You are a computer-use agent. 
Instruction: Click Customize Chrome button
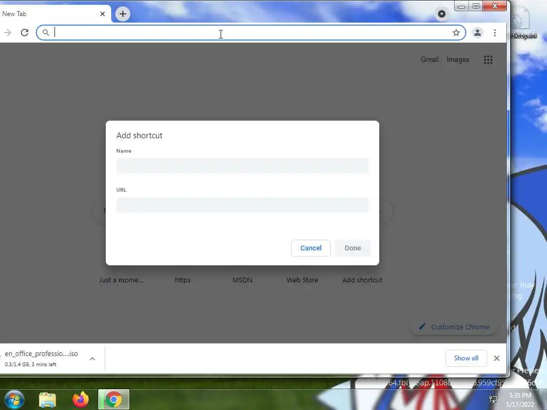455,327
